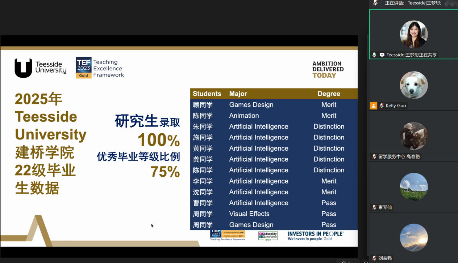Click the active microphone icon on presenter tile
Screen dimensions: 458x263
click(x=374, y=55)
